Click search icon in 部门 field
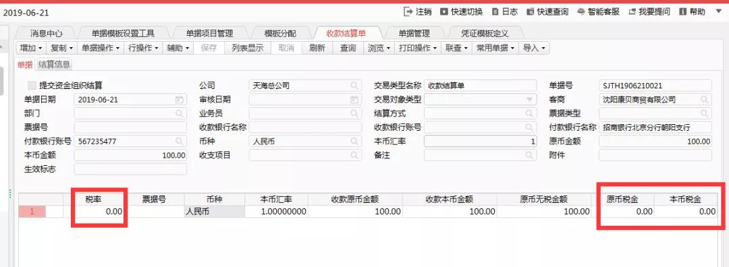The height and width of the screenshot is (267, 729). click(179, 113)
